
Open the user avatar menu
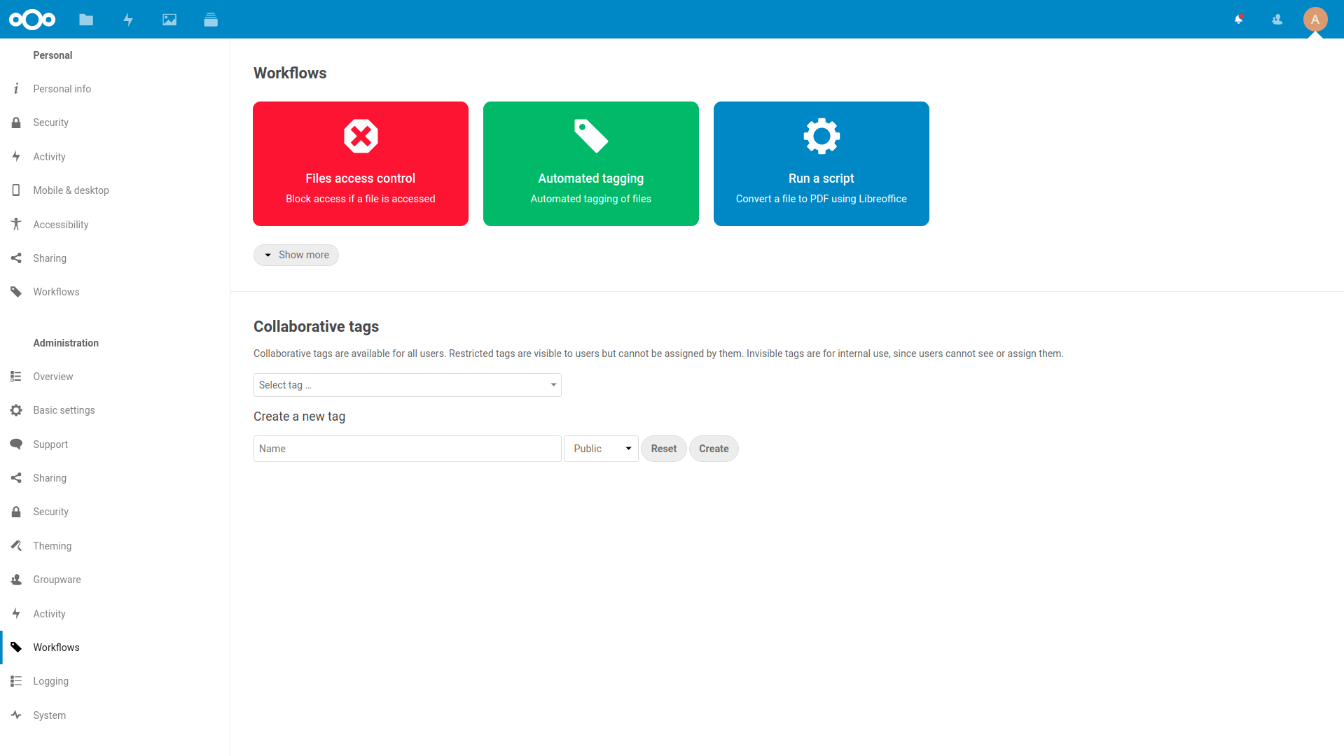tap(1315, 20)
